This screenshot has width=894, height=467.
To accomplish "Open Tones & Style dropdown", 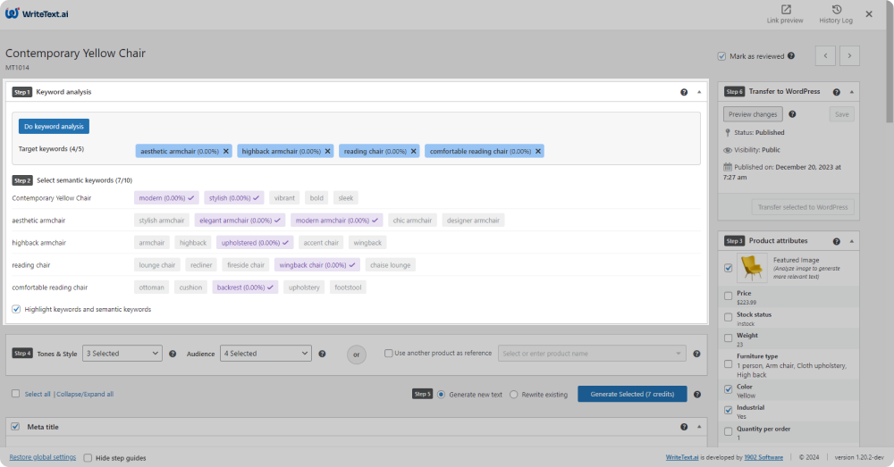I will click(122, 354).
